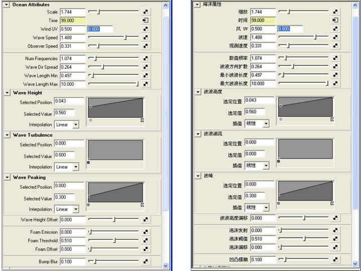Collapse the 波峰 section
361x271 pixels.
point(198,176)
